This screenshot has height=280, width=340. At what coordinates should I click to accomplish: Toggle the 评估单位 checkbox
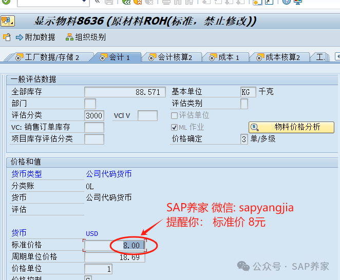pyautogui.click(x=175, y=115)
